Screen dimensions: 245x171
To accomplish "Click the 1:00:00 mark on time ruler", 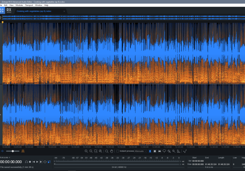I will coord(145,147).
